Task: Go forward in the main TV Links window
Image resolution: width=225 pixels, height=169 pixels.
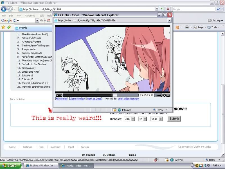Action: (10, 9)
